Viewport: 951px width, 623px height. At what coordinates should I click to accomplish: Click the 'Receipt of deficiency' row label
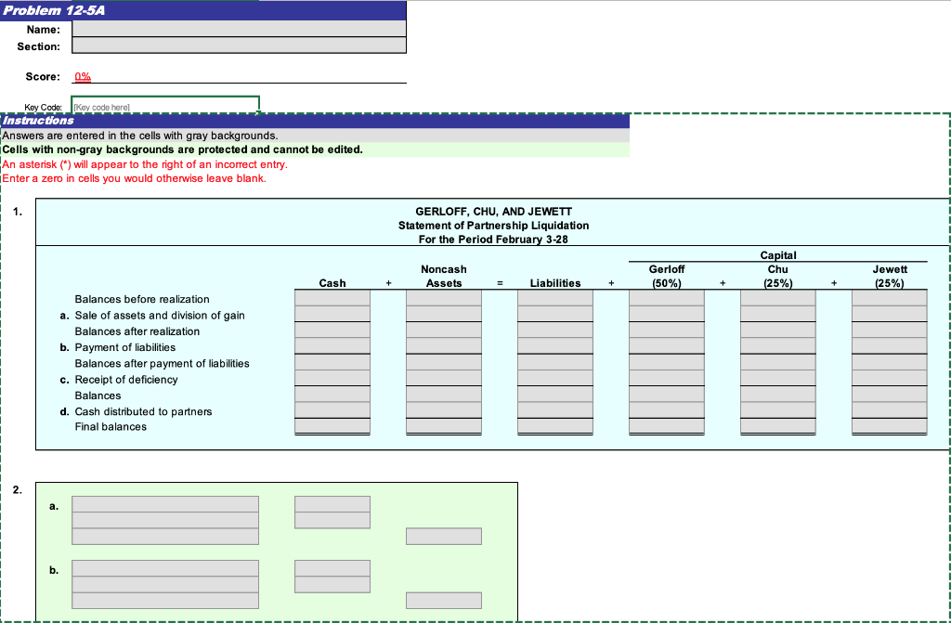point(126,380)
